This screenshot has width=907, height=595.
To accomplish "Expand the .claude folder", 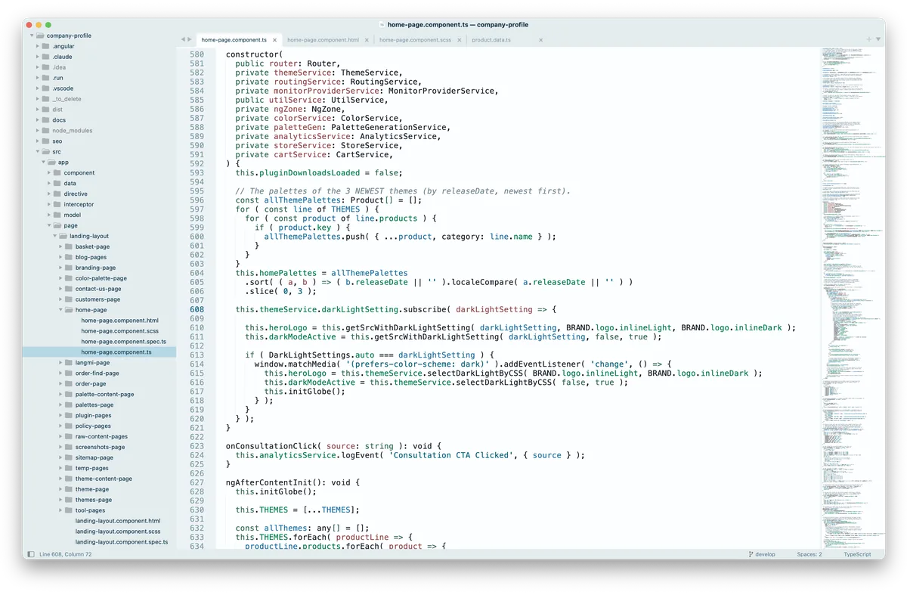I will 37,57.
